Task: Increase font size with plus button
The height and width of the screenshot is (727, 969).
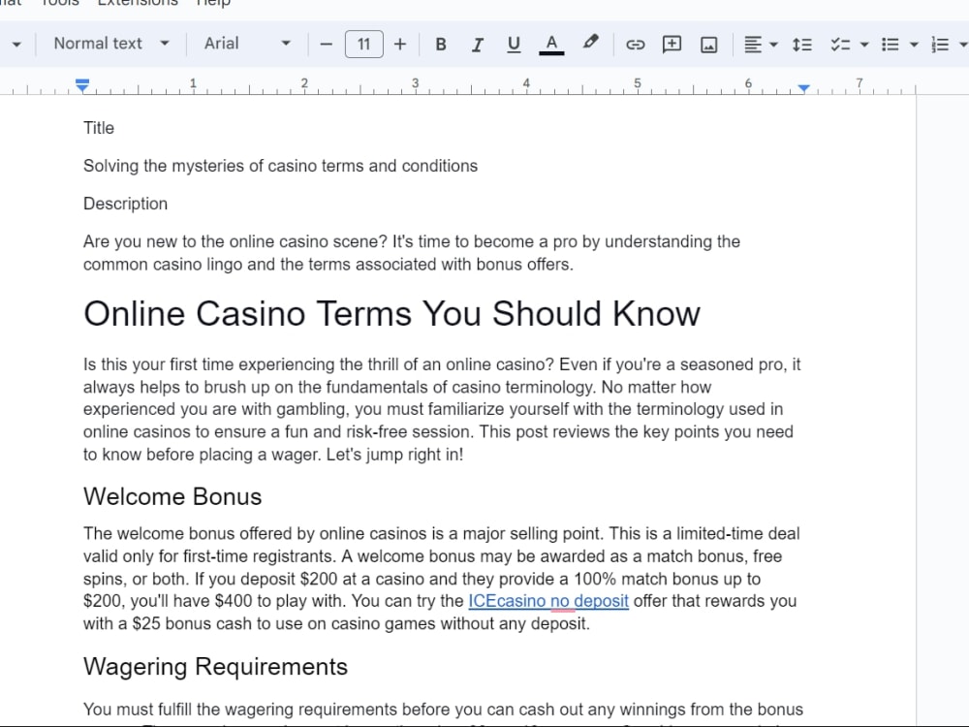Action: click(400, 45)
